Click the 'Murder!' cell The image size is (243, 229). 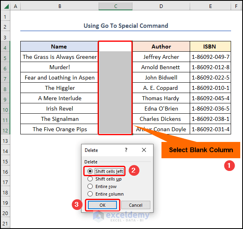59,67
